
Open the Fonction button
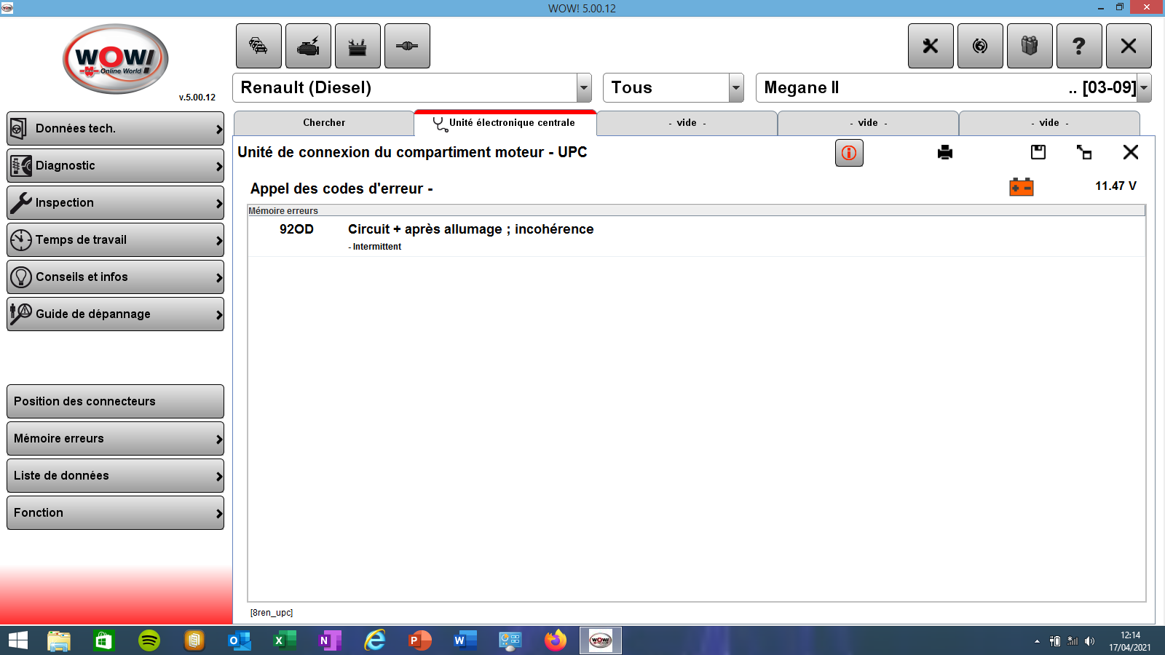[x=115, y=513]
